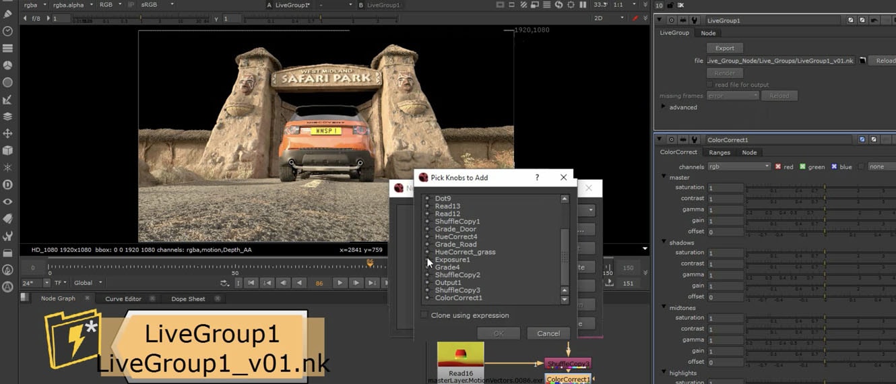Click the playback loop mode icon
The height and width of the screenshot is (384, 896).
tap(224, 284)
